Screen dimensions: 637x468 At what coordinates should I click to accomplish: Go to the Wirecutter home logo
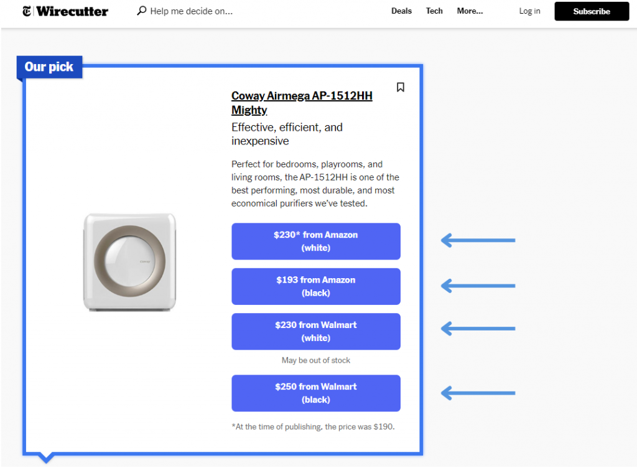pos(72,11)
